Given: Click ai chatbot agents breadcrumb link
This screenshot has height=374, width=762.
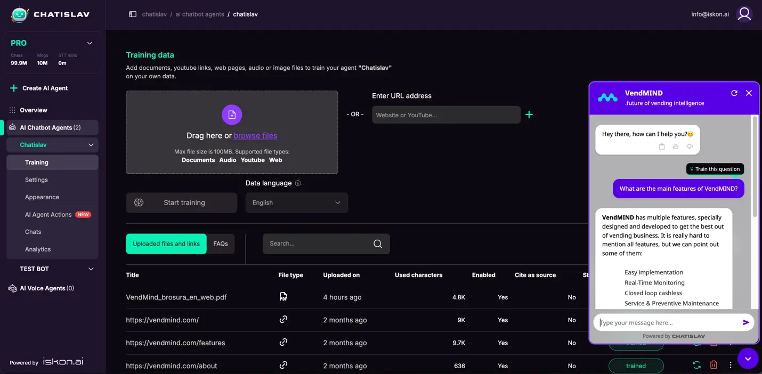Looking at the screenshot, I should (x=200, y=14).
